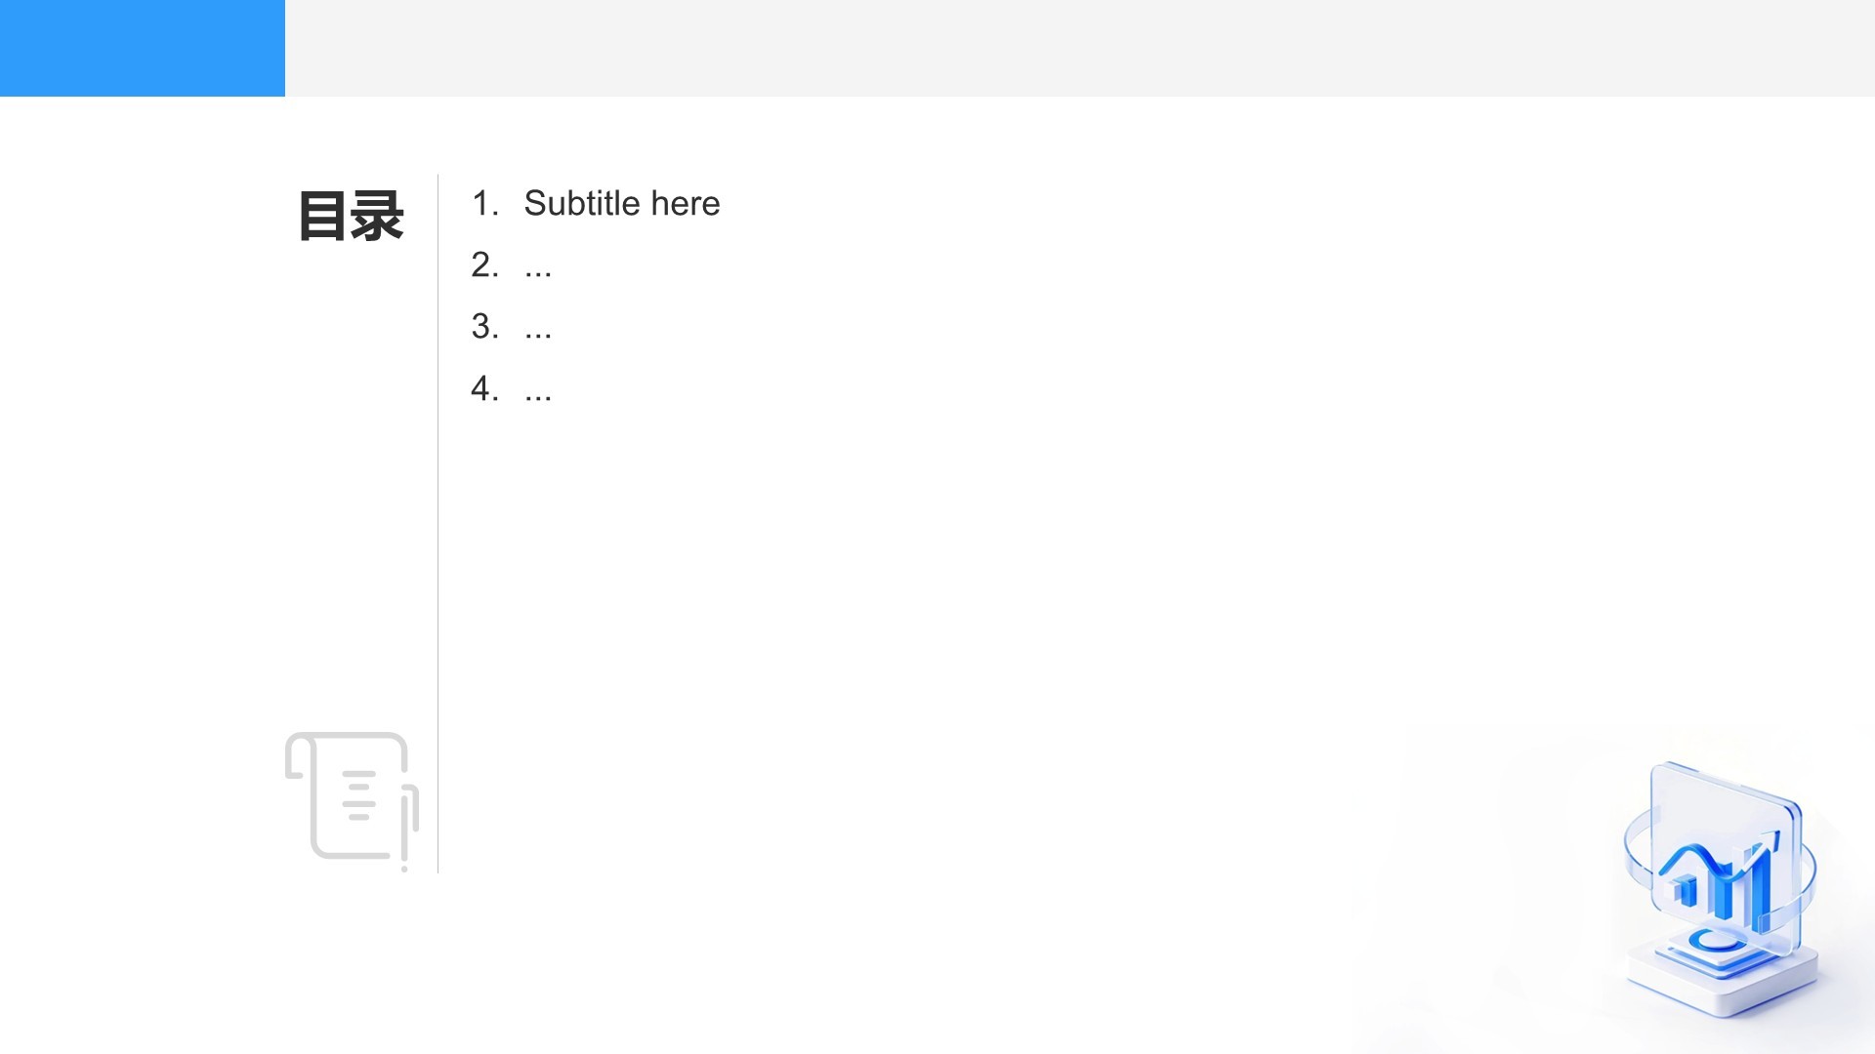This screenshot has width=1875, height=1054.
Task: Click the number 3 list marker
Action: pos(484,327)
